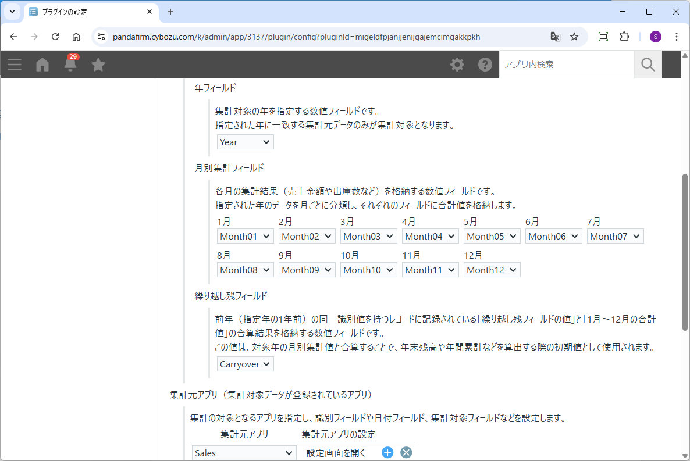Open the kintone hamburger menu
690x461 pixels.
click(x=15, y=65)
